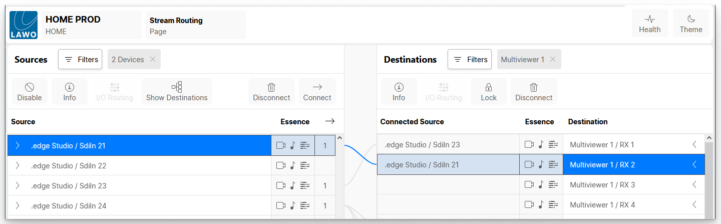721x224 pixels.
Task: Click the Lawo logo icon
Action: click(24, 25)
